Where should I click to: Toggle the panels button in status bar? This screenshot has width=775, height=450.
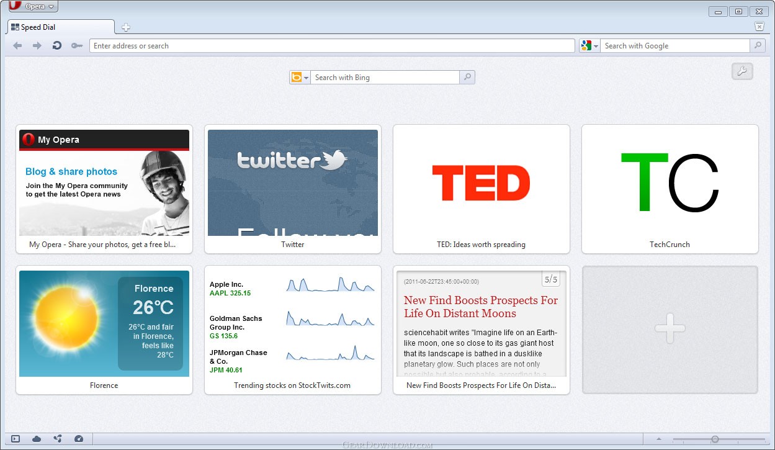16,439
